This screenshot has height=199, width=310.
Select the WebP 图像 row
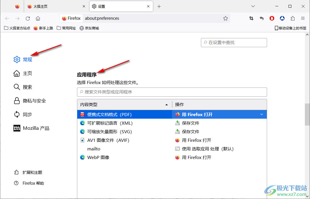tap(172, 157)
